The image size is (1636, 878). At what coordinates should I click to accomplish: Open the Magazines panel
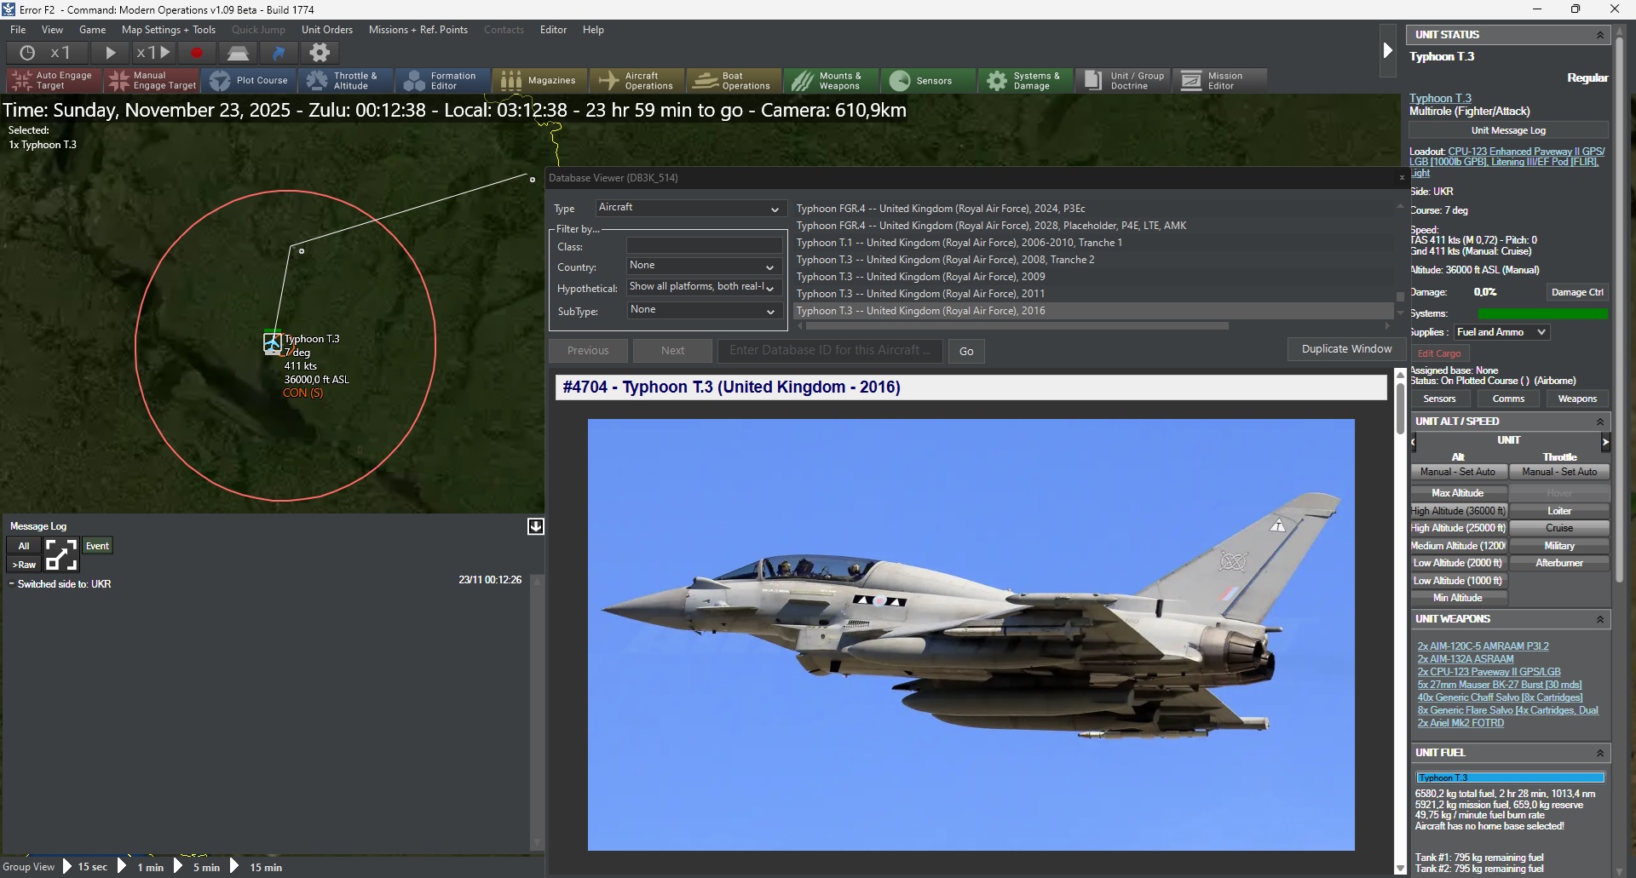539,80
